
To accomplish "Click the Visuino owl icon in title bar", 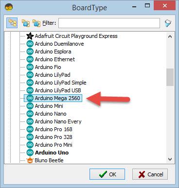I will tap(9, 7).
